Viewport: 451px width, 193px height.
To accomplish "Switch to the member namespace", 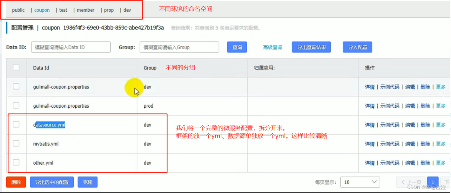I will tap(86, 10).
